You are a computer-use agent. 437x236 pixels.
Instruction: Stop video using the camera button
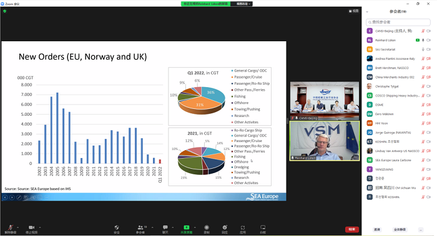tap(31, 229)
